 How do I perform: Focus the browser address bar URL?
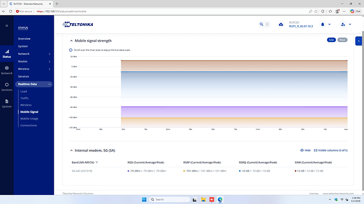tap(61, 11)
